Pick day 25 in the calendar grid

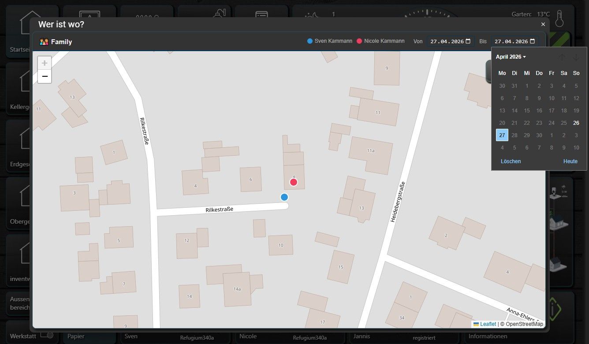(x=564, y=123)
